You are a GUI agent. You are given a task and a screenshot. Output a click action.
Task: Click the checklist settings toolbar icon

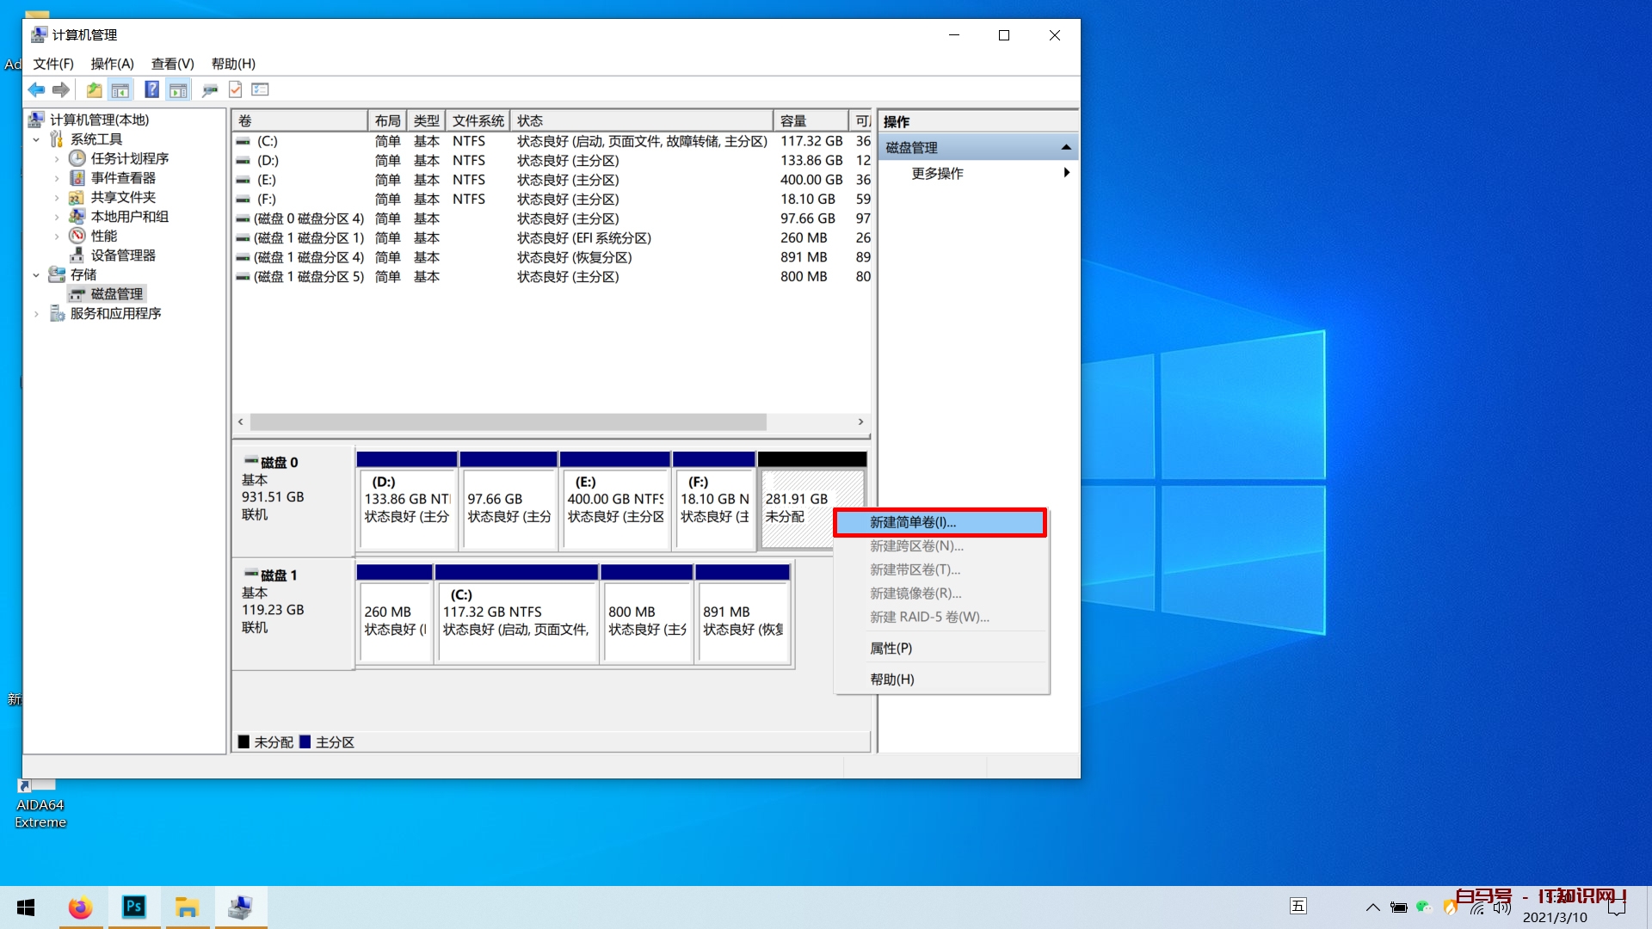coord(261,89)
